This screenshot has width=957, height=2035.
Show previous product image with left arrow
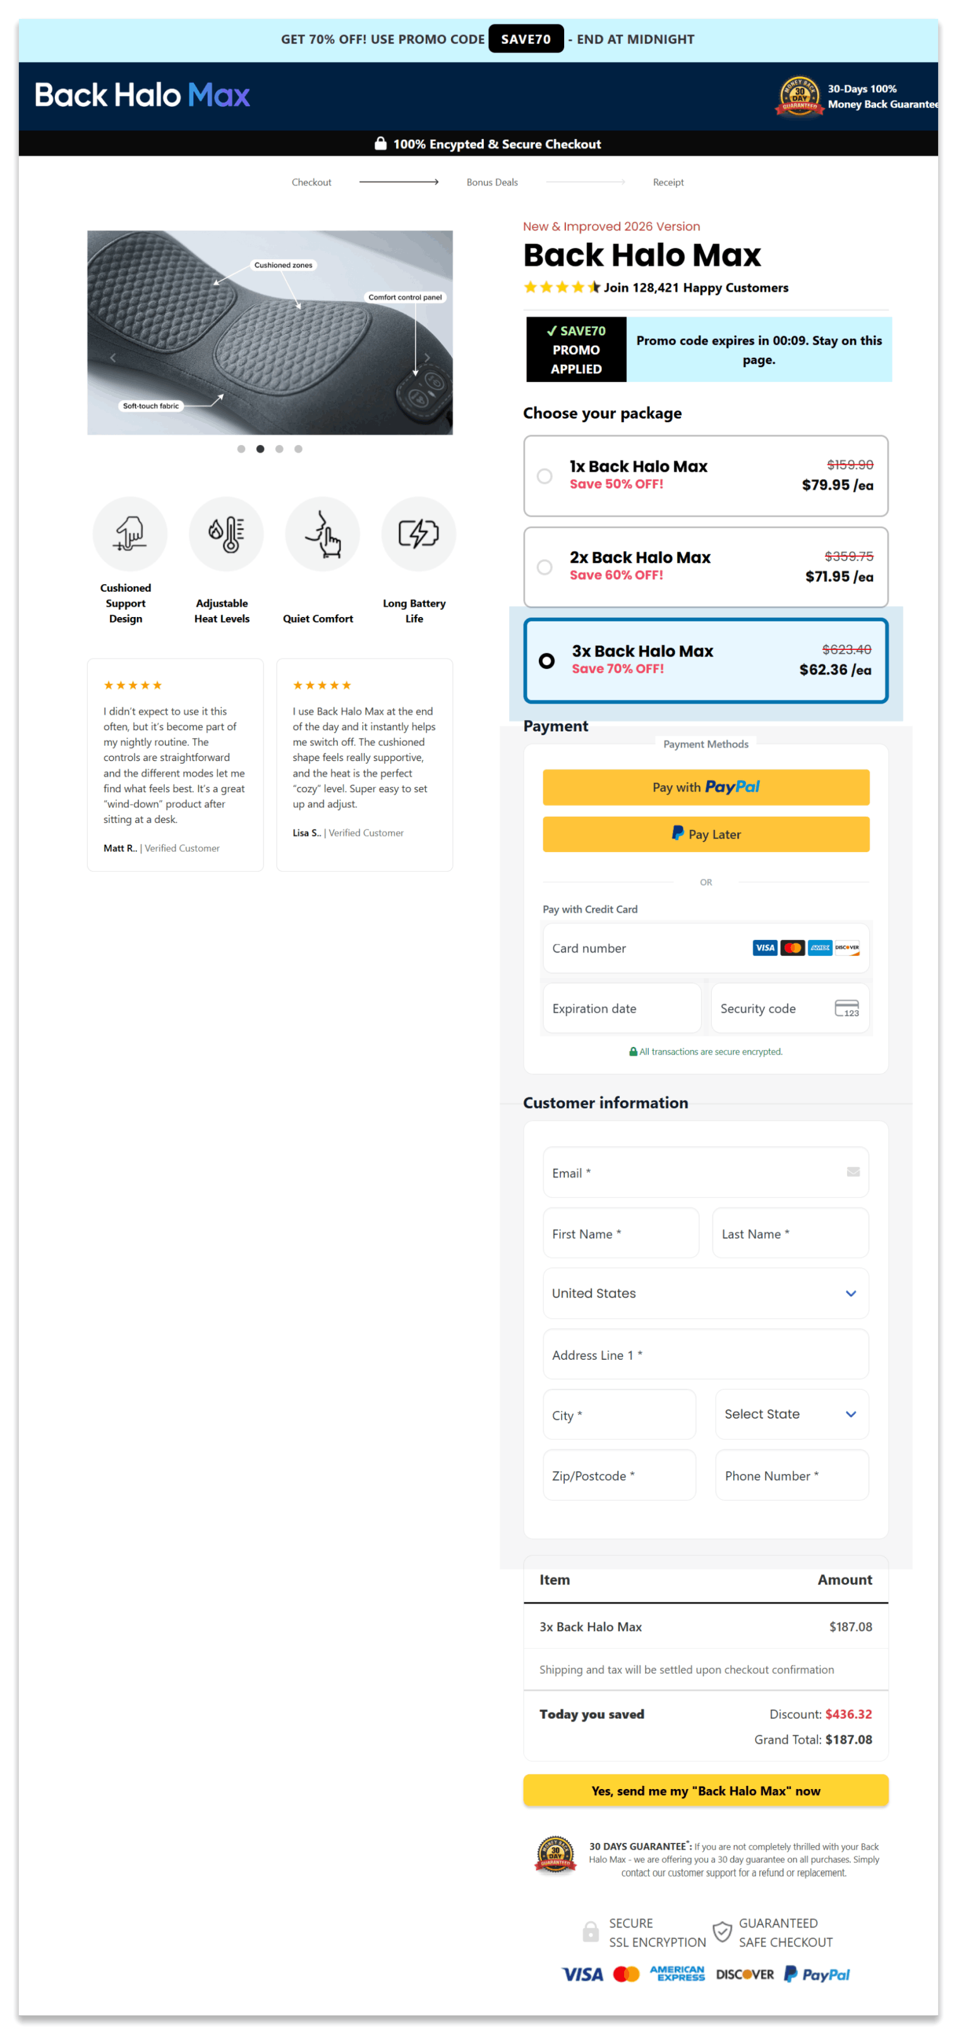click(113, 358)
